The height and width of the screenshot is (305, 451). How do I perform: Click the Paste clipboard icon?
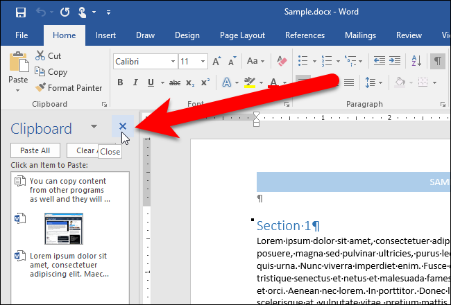(x=19, y=62)
